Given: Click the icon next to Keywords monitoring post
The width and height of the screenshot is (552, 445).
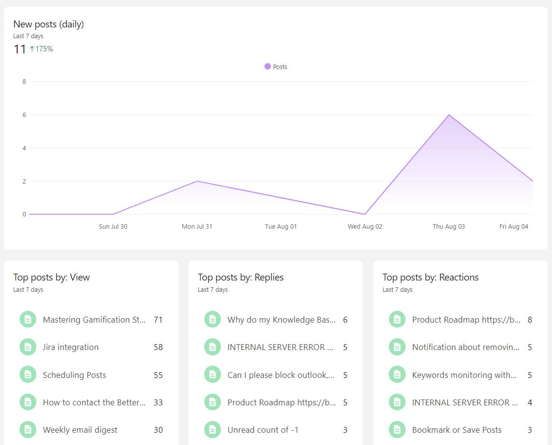Looking at the screenshot, I should coord(397,375).
